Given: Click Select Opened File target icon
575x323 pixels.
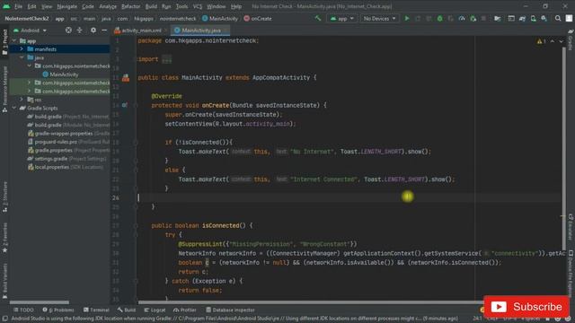Looking at the screenshot, I should [68, 30].
